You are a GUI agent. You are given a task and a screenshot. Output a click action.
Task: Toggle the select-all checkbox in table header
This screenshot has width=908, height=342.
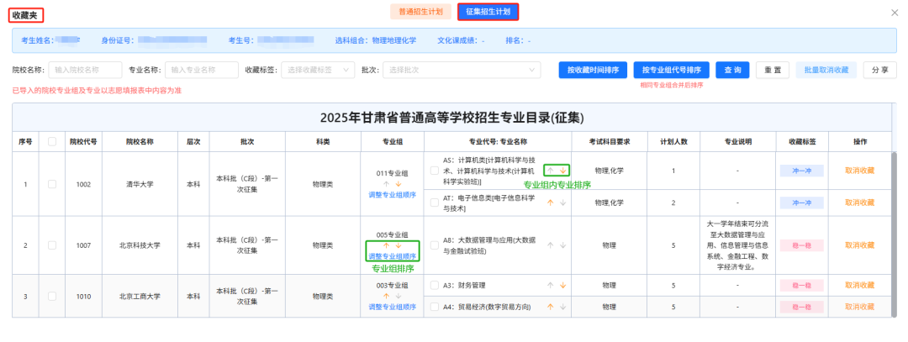(52, 141)
